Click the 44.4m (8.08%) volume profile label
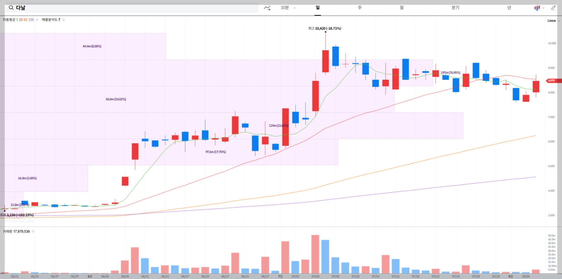Screen dimensions: 562x279 coord(92,46)
